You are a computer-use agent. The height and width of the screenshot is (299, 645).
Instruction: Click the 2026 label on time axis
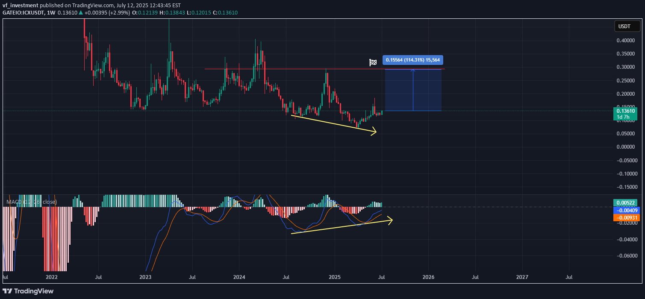tap(428, 277)
